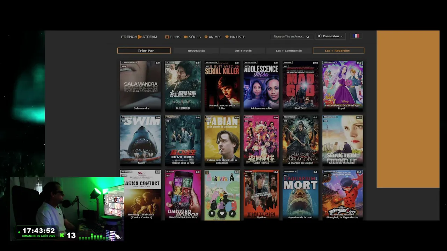The image size is (447, 251).
Task: Open the Séduction éternelle poster
Action: (343, 140)
